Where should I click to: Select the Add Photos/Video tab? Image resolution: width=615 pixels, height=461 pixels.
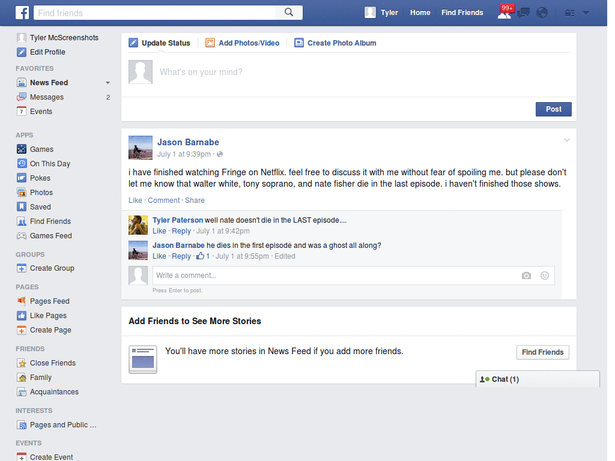pyautogui.click(x=243, y=43)
